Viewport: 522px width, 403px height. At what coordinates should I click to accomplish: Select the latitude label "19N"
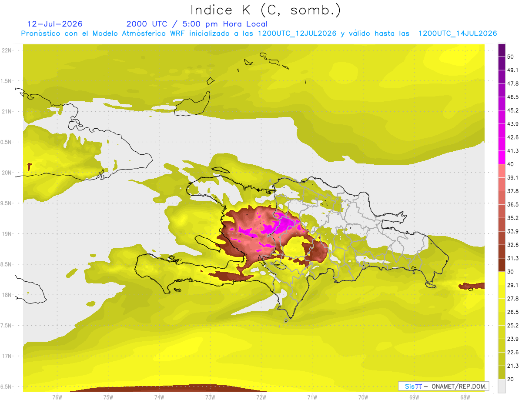[7, 234]
